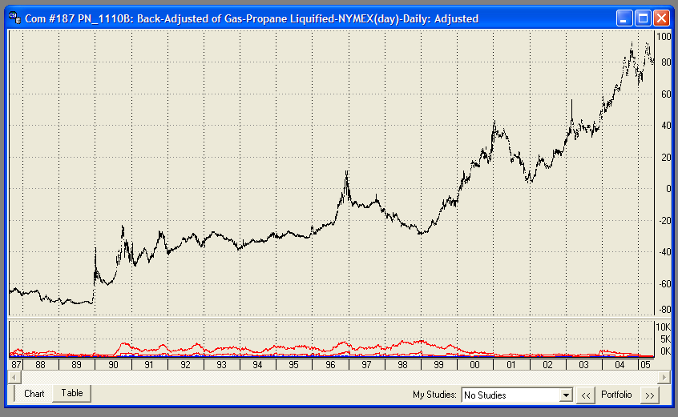Viewport: 678px width, 417px height.
Task: Select the 01 year marker on the time axis
Action: point(511,364)
